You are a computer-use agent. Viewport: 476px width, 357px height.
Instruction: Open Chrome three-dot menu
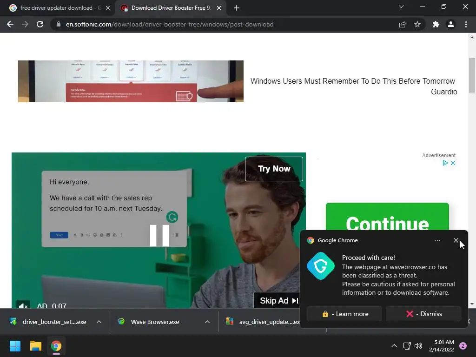click(x=466, y=24)
